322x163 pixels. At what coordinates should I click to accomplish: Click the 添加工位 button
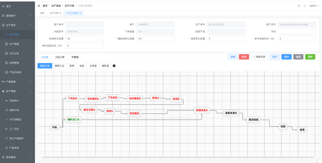coord(45,66)
